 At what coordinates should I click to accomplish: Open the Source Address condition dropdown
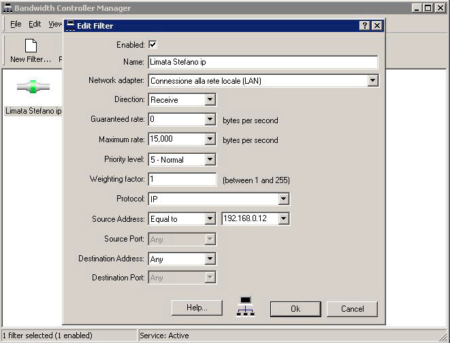click(210, 219)
